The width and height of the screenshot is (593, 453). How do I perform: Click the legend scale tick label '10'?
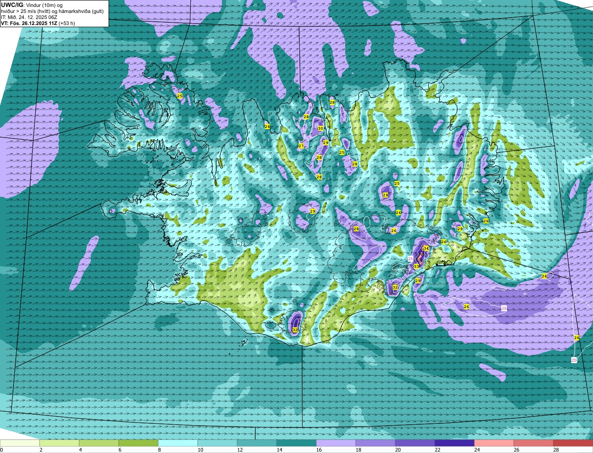(200, 450)
